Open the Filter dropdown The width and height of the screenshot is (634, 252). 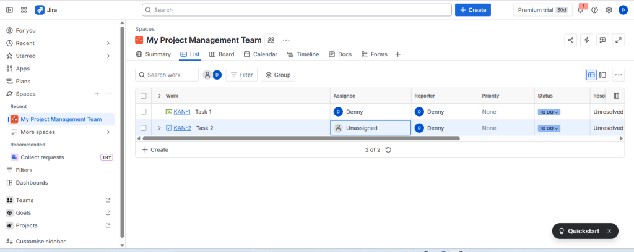(241, 75)
